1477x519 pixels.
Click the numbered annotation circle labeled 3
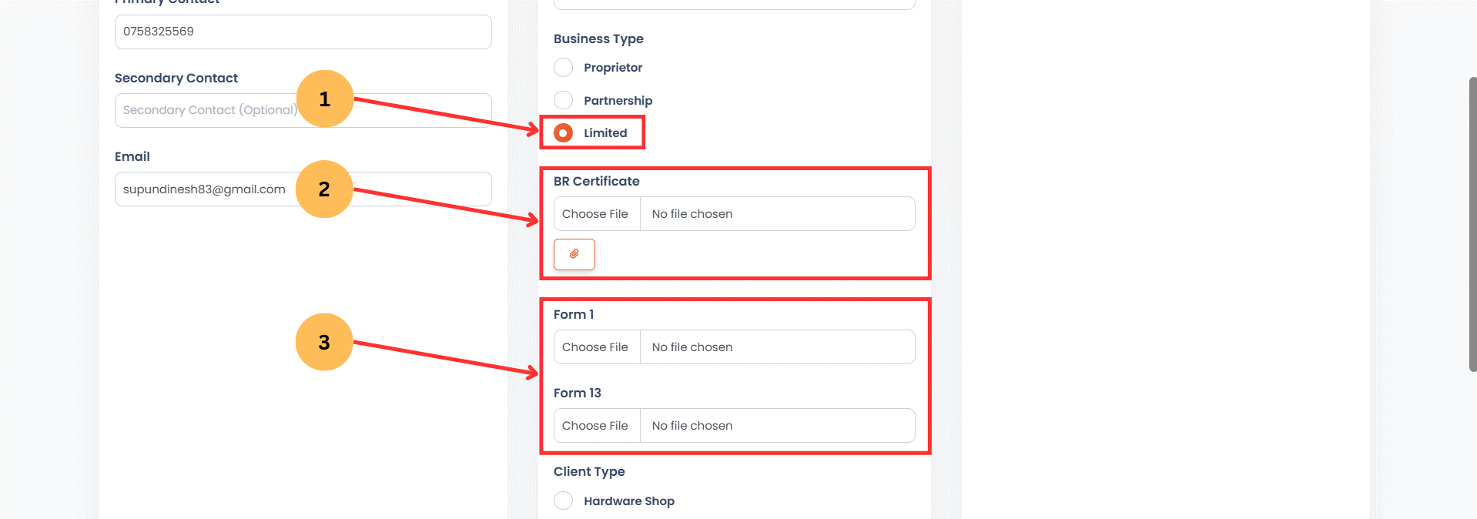click(324, 341)
